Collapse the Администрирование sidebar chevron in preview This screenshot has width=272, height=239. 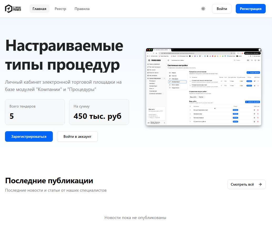[164, 79]
